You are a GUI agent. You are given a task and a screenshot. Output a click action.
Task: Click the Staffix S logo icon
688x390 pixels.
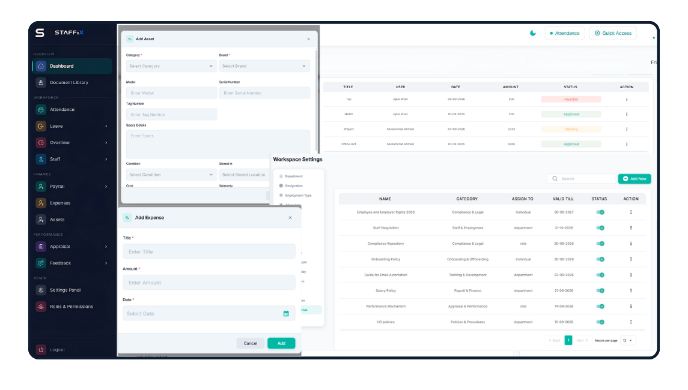click(40, 32)
